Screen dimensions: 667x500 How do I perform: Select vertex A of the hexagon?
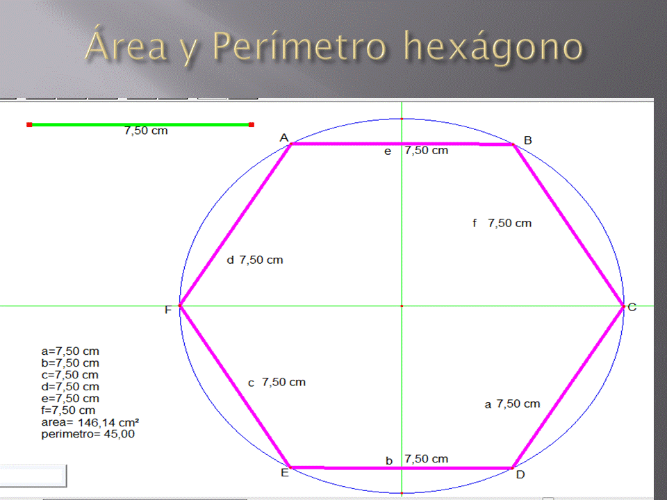coord(292,144)
